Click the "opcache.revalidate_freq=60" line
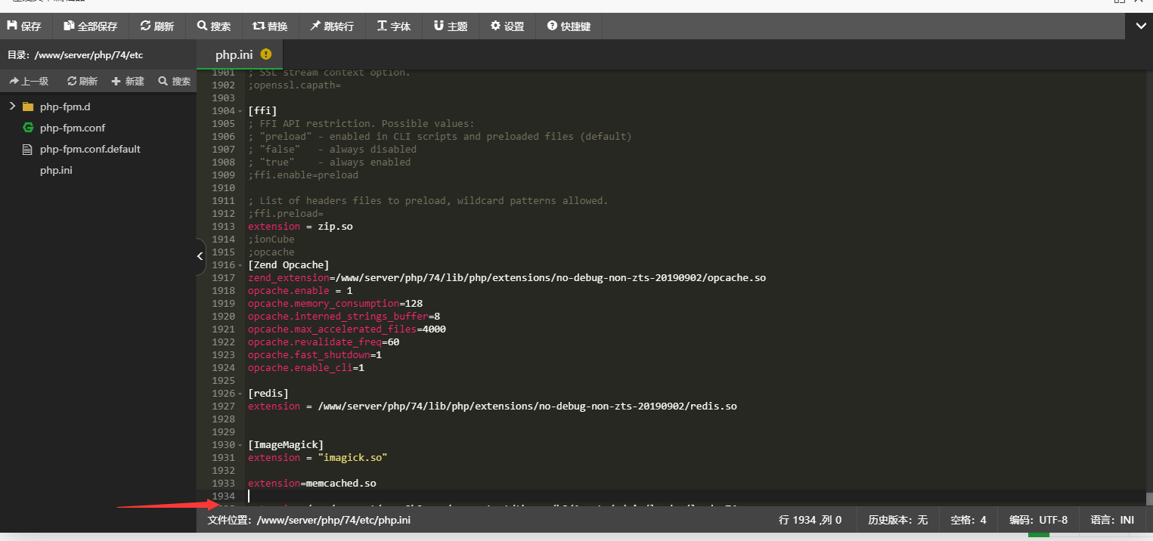Image resolution: width=1153 pixels, height=541 pixels. 324,342
